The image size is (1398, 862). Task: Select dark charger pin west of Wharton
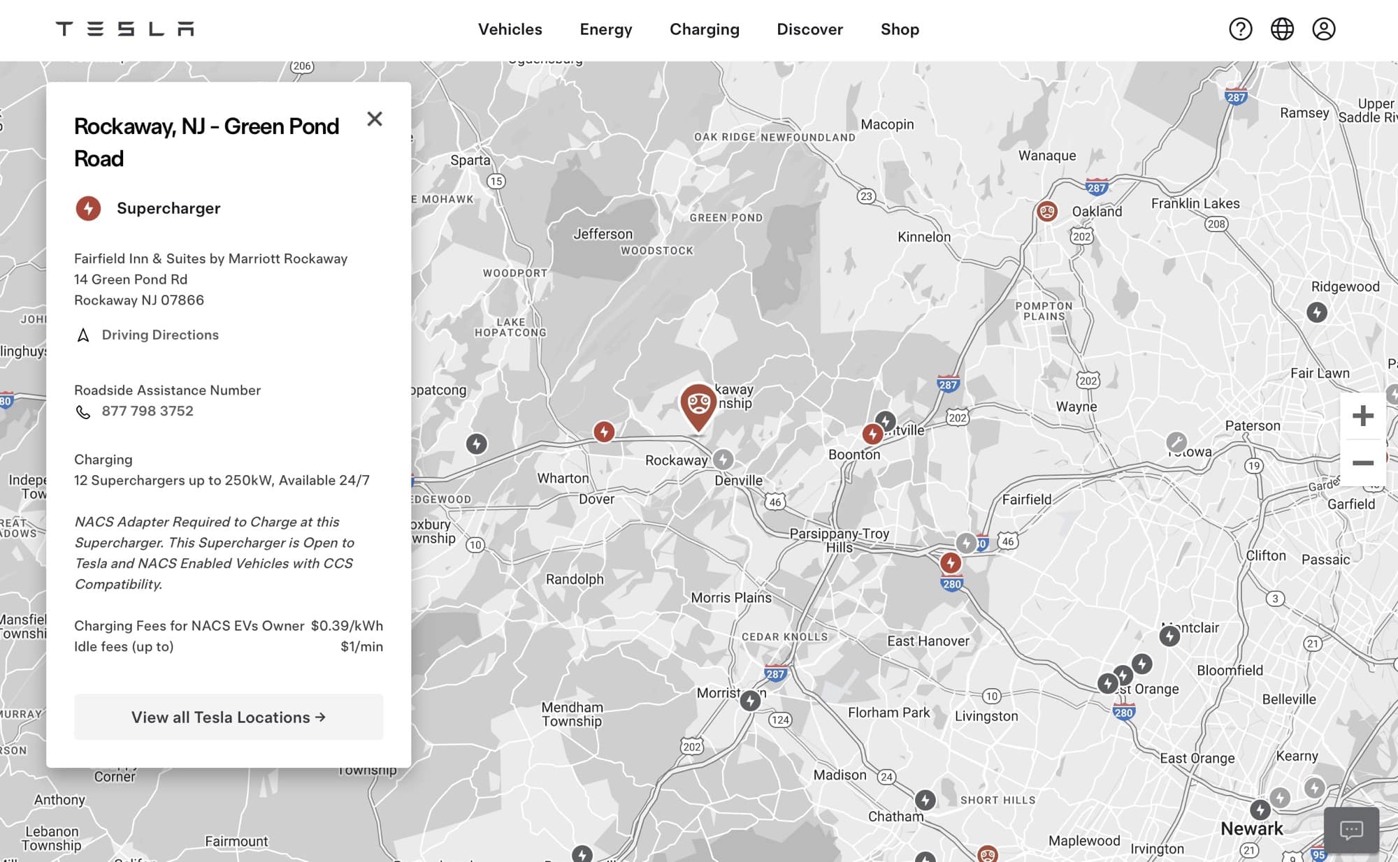[x=477, y=444]
